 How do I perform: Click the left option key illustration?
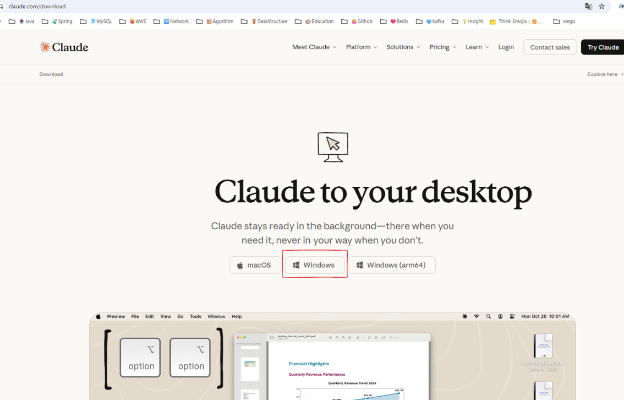pyautogui.click(x=140, y=358)
